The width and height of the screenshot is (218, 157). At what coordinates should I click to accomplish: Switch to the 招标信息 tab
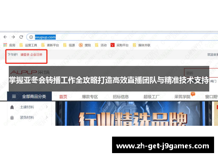121,97
